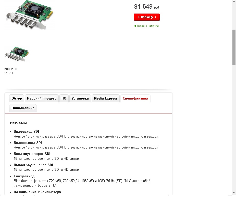This screenshot has height=197, width=236.
Task: Click the Подключение к компьютеру item
Action: (x=38, y=192)
